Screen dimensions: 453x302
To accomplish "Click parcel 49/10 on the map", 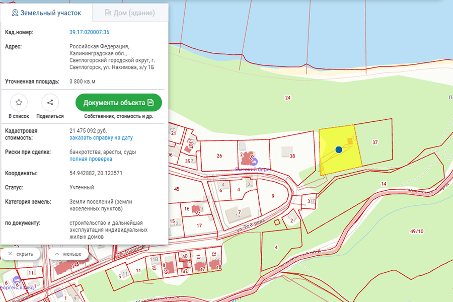I will 416,231.
